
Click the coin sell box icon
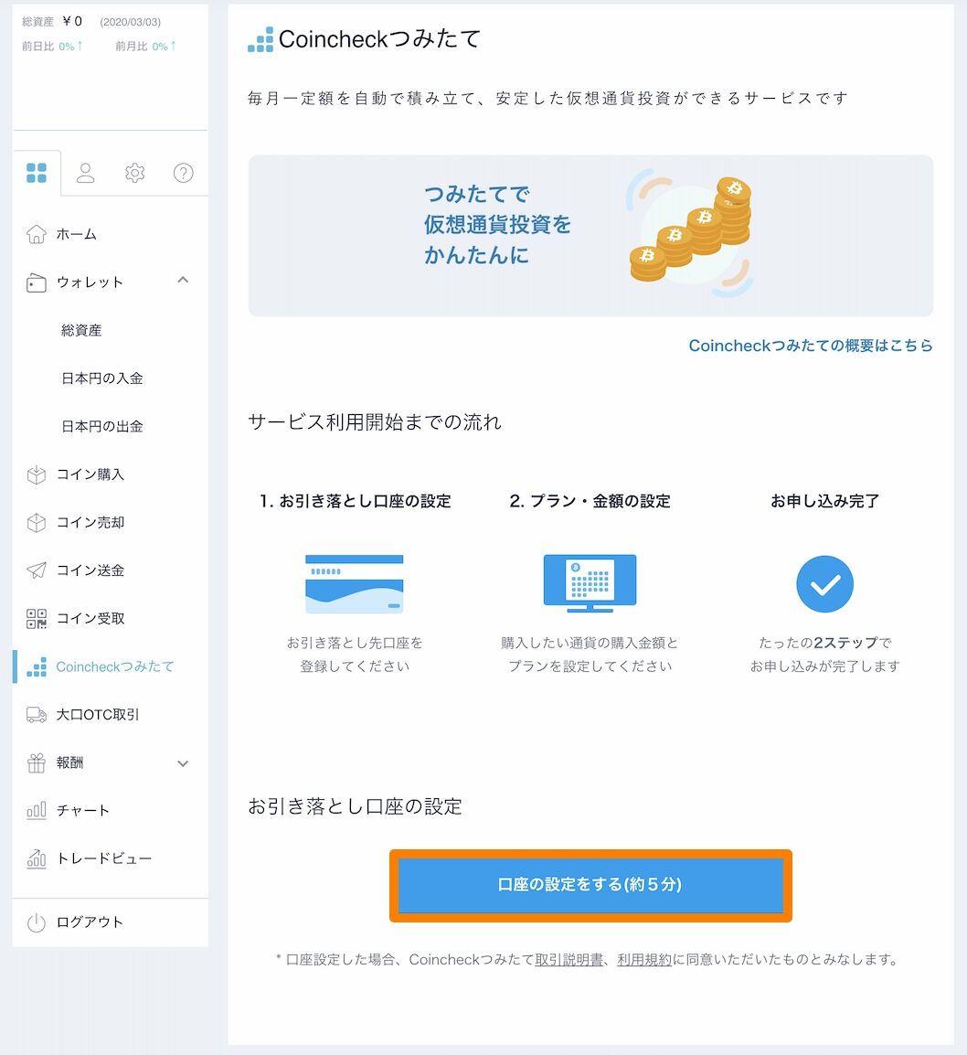37,523
